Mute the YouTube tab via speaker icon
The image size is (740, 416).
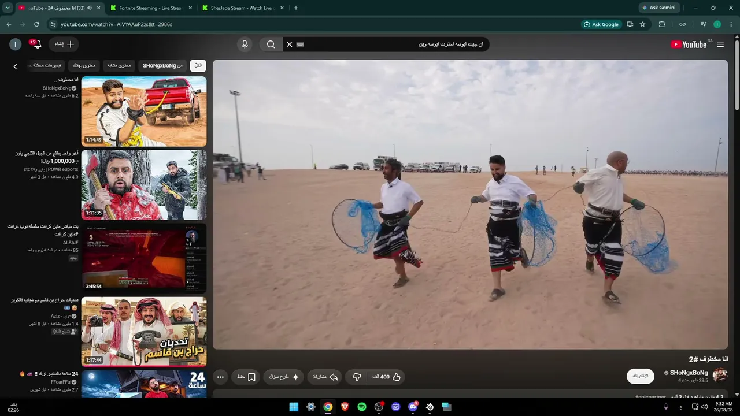(89, 8)
